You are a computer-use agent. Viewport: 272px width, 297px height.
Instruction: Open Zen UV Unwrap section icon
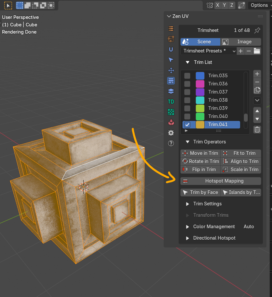point(171,50)
